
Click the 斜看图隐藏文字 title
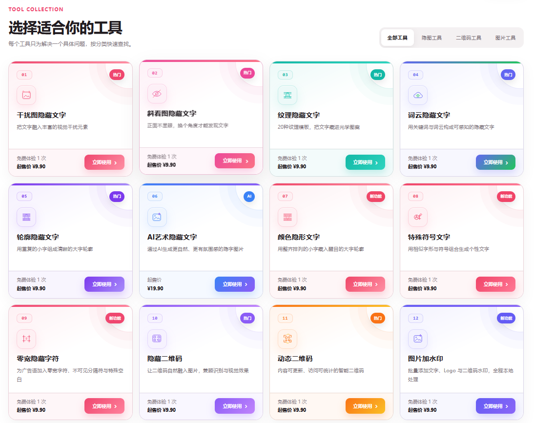(172, 113)
